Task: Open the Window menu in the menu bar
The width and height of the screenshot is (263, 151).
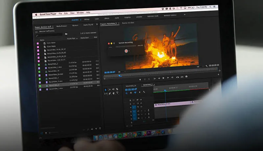Action: pos(80,12)
